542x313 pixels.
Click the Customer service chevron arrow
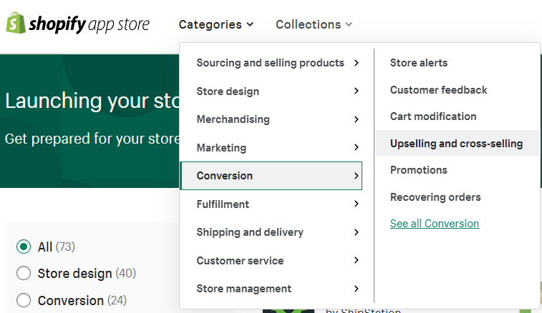(x=356, y=261)
